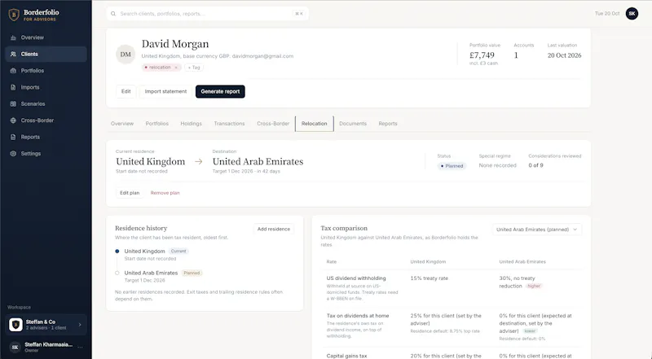
Task: Click the lower badge on dividends at home
Action: click(x=530, y=331)
